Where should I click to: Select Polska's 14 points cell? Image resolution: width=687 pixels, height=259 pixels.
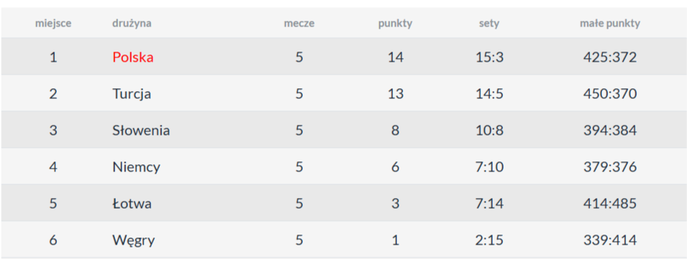(395, 57)
